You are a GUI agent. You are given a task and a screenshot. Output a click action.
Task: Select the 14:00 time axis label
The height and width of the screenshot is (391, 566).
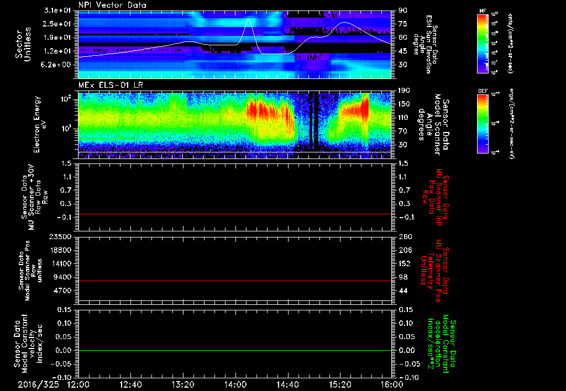(x=235, y=384)
